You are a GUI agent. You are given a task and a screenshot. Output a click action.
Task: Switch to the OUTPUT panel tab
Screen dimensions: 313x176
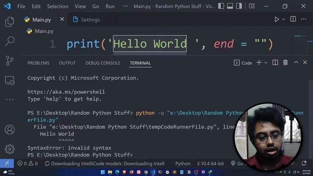click(x=67, y=63)
